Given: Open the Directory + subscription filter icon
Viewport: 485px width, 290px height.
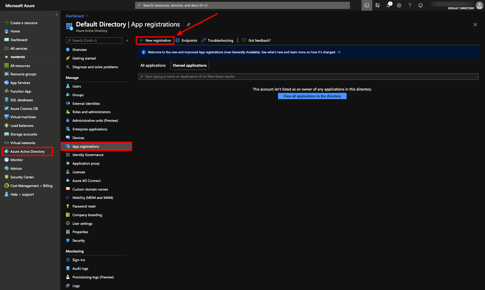Looking at the screenshot, I should pos(377,5).
